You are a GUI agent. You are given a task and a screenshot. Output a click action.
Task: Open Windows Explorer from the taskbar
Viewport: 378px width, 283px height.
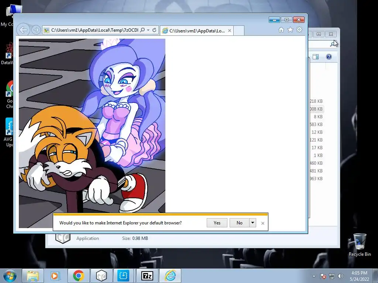33,276
